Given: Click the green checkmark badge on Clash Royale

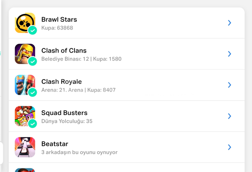Looking at the screenshot, I should click(32, 92).
